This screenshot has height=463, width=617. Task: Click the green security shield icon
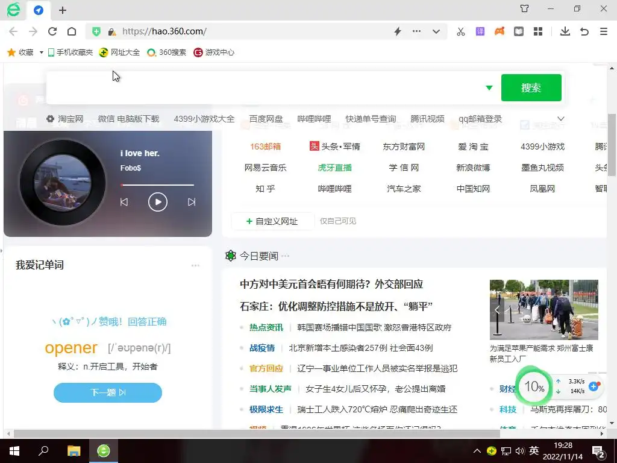point(96,31)
